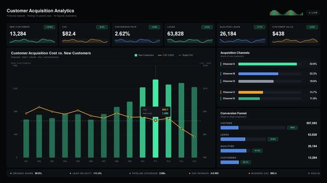Click the last CAC line point above P14
The image size is (327, 183).
coord(194,137)
